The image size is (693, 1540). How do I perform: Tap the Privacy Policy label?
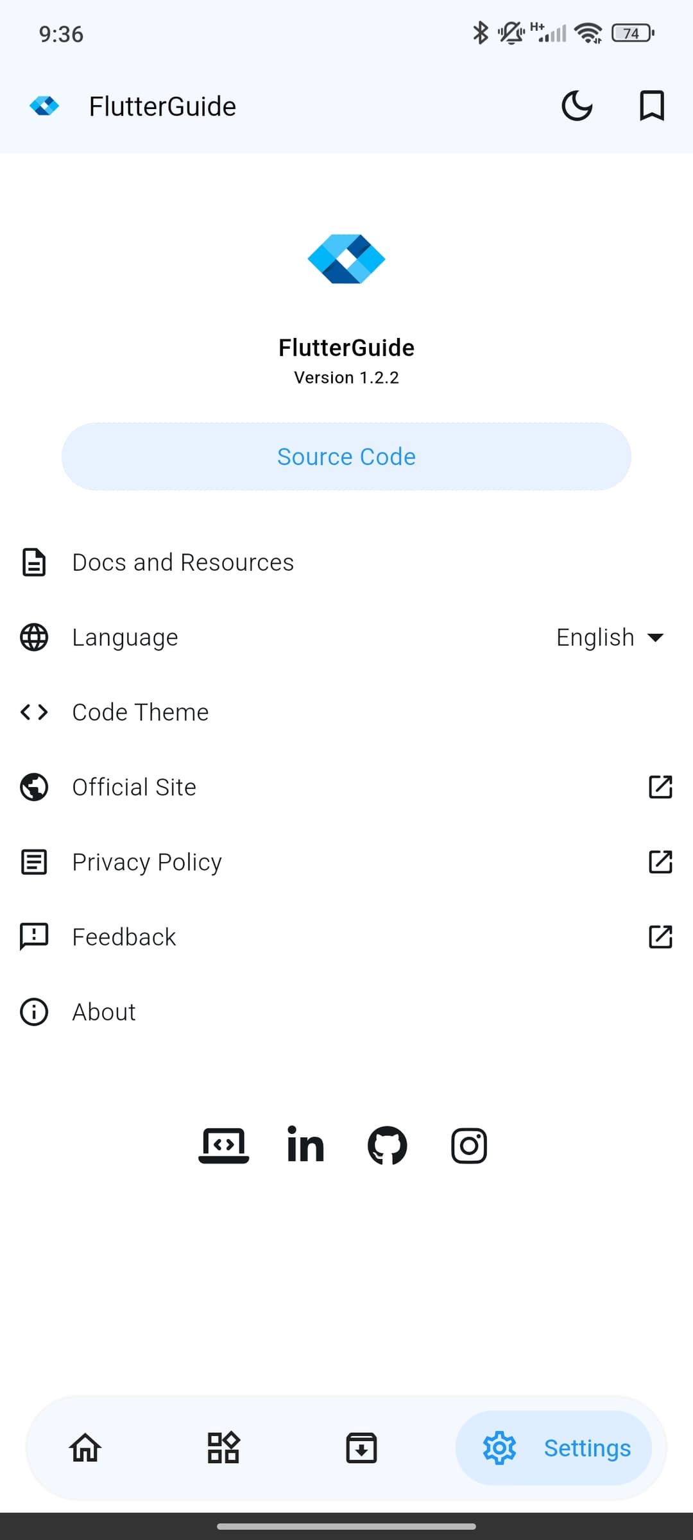[x=147, y=862]
